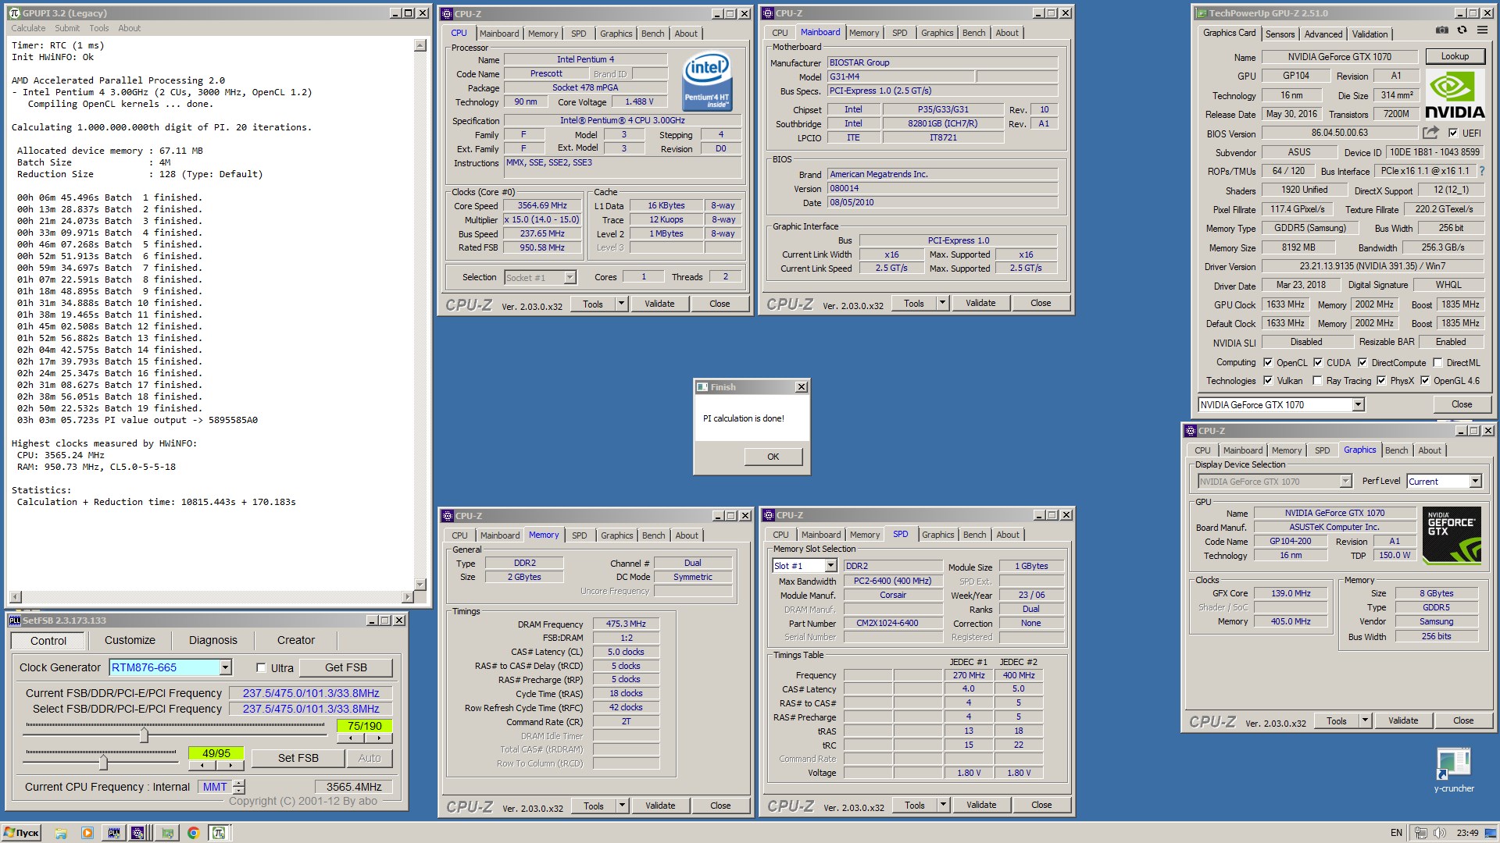Open the Calculate menu in GPUPI
This screenshot has height=843, width=1500.
pos(28,28)
